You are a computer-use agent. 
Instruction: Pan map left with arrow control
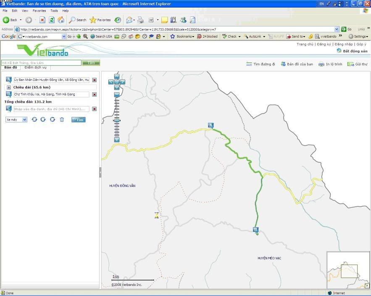tap(111, 82)
